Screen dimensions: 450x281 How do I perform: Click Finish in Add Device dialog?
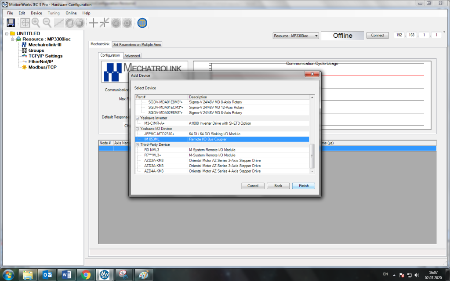(x=303, y=186)
